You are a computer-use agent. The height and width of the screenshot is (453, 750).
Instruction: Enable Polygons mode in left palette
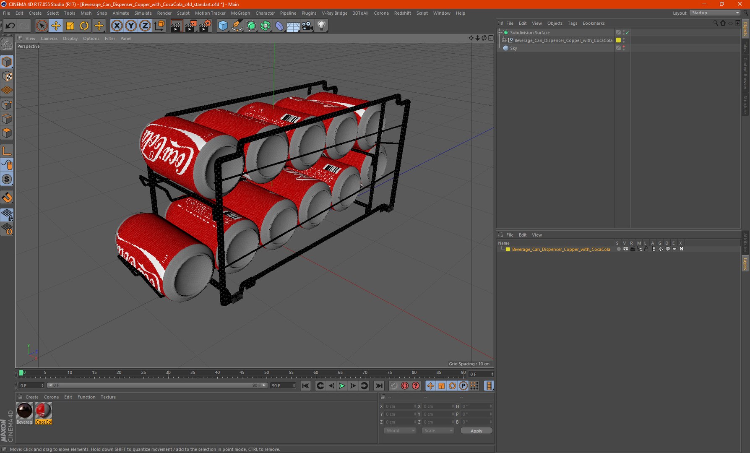tap(7, 133)
